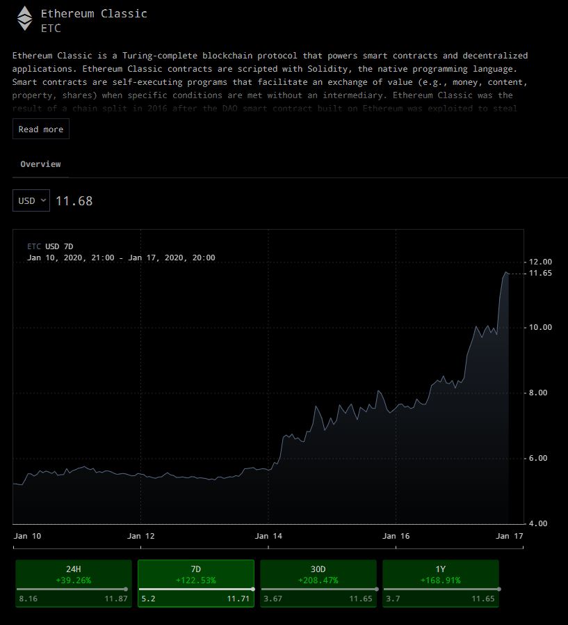
Task: Click the USD dropdown chevron arrow
Action: (x=43, y=200)
